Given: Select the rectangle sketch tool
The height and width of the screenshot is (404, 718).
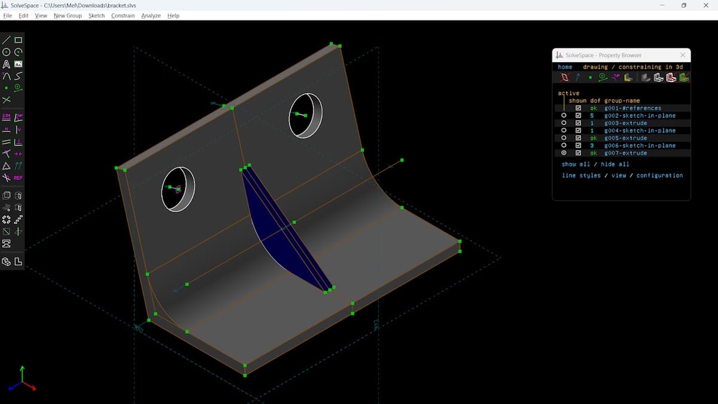Looking at the screenshot, I should point(19,40).
